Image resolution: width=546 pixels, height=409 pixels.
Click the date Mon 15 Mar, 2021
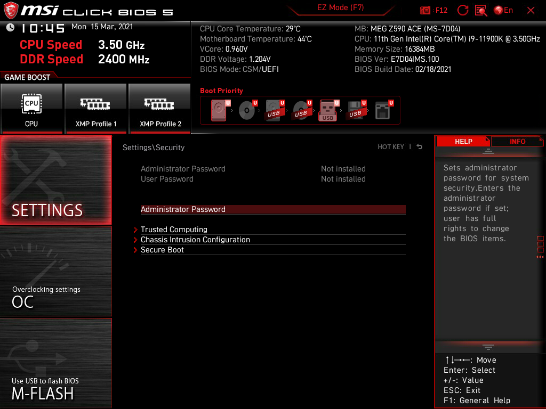[x=102, y=27]
